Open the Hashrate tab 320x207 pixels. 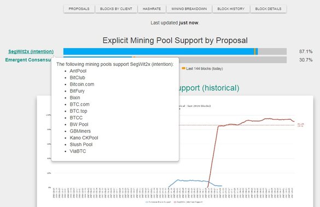pyautogui.click(x=152, y=9)
